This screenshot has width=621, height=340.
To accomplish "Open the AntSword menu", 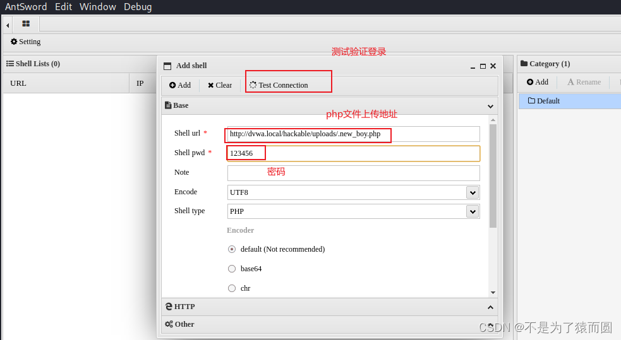I will pyautogui.click(x=26, y=7).
